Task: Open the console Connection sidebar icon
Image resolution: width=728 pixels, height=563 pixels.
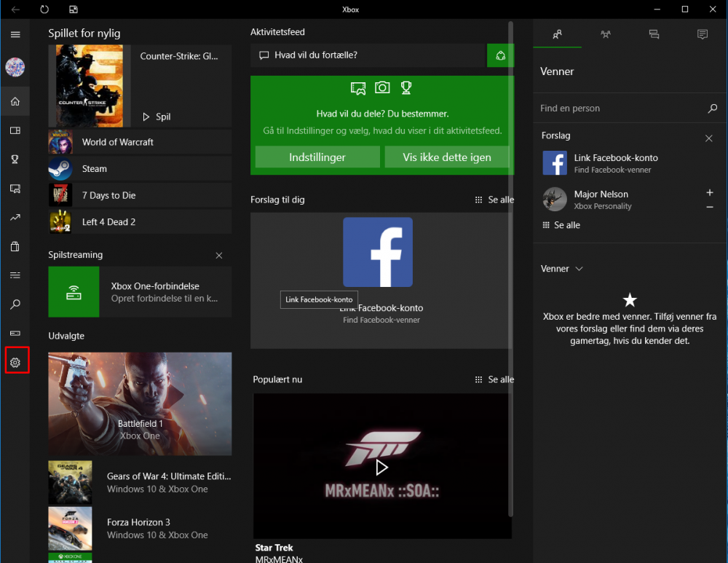Action: coord(15,333)
